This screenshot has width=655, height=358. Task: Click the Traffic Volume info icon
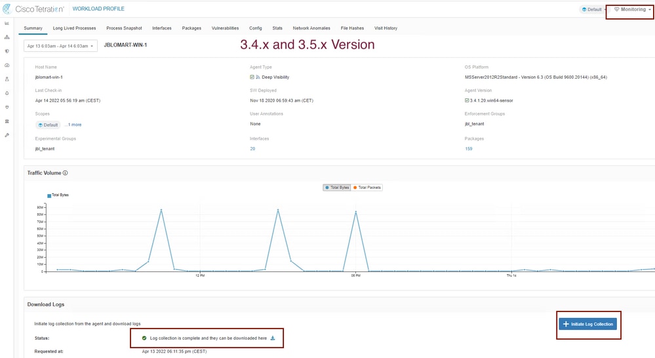(x=65, y=172)
